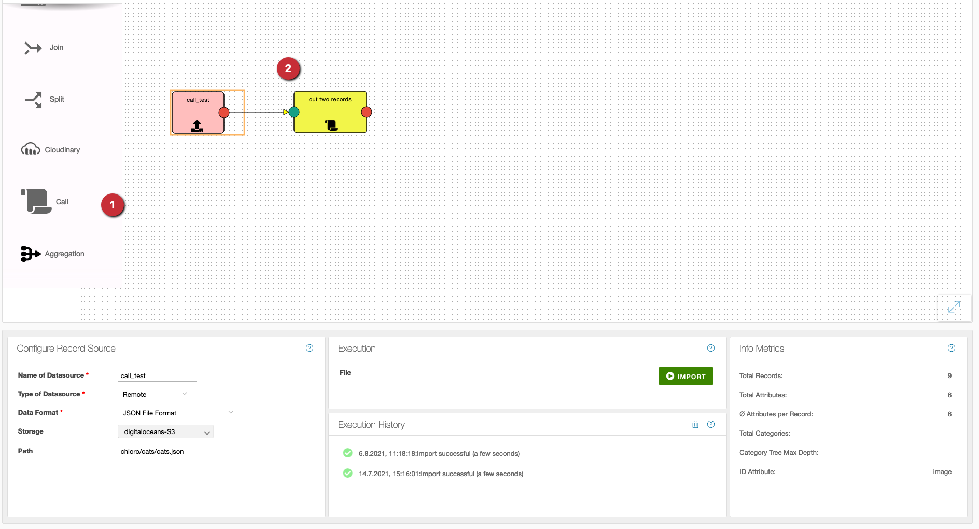Open the Storage dropdown digitaloceans-S3
The width and height of the screenshot is (979, 529).
coord(165,431)
